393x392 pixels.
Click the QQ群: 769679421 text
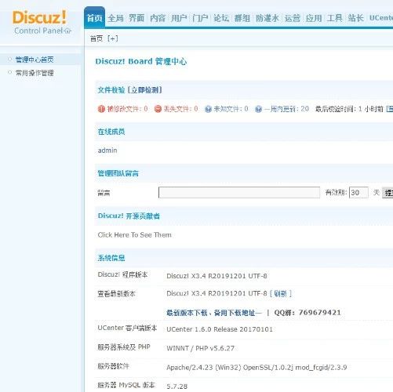point(307,313)
